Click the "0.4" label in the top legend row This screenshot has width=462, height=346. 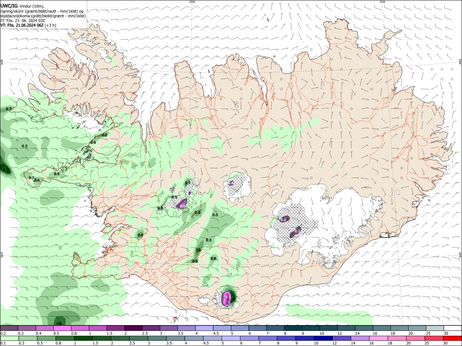click(38, 333)
